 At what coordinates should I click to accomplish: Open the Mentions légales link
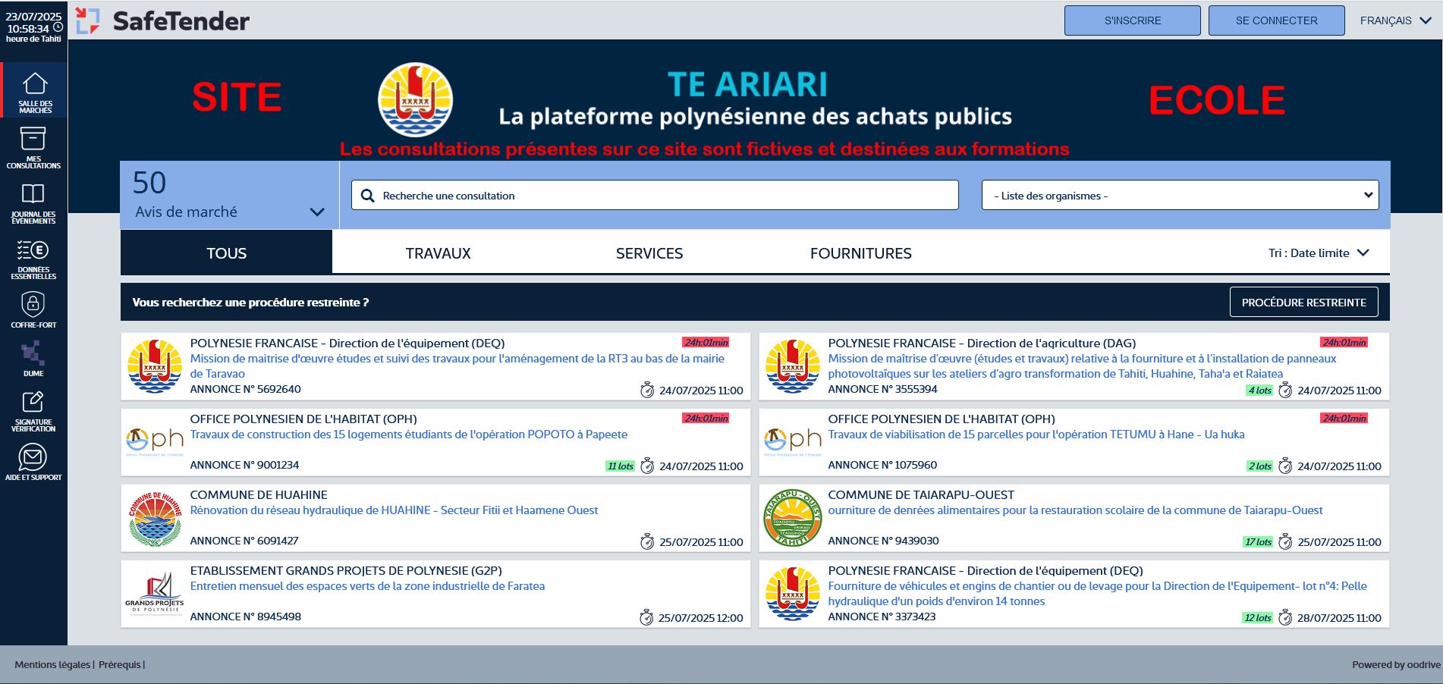pyautogui.click(x=52, y=664)
